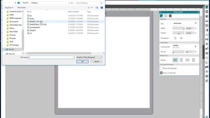Click the Cancel button in the file dialog
This screenshot has height=118, width=210.
click(96, 62)
